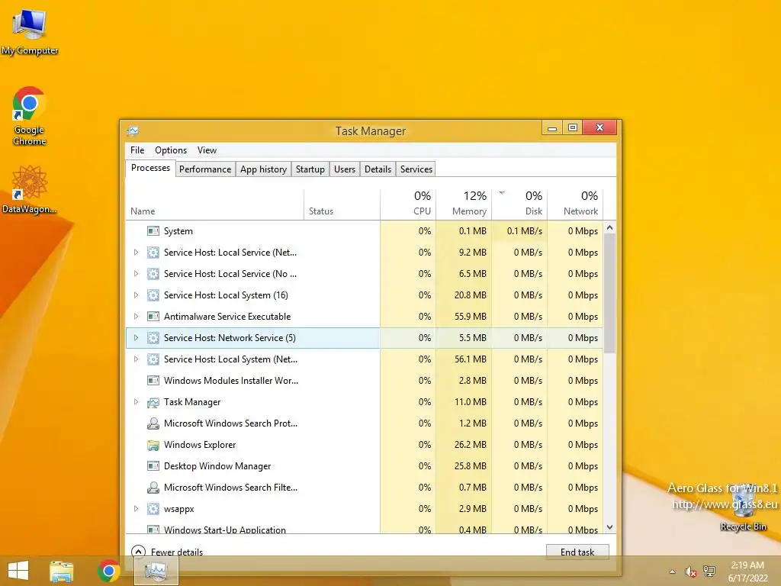Open the Options menu
The image size is (781, 586).
pyautogui.click(x=171, y=150)
